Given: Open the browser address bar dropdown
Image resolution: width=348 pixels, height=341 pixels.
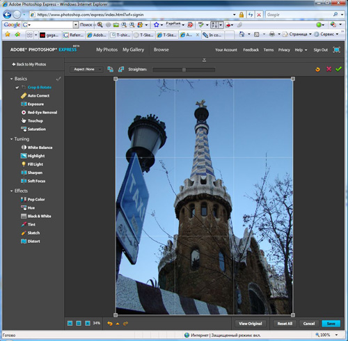Looking at the screenshot, I should tap(235, 15).
